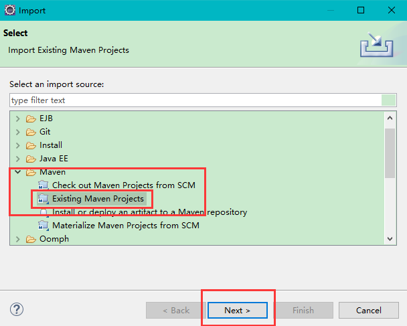Click the Install or deploy artifact icon
Image resolution: width=407 pixels, height=326 pixels.
44,212
